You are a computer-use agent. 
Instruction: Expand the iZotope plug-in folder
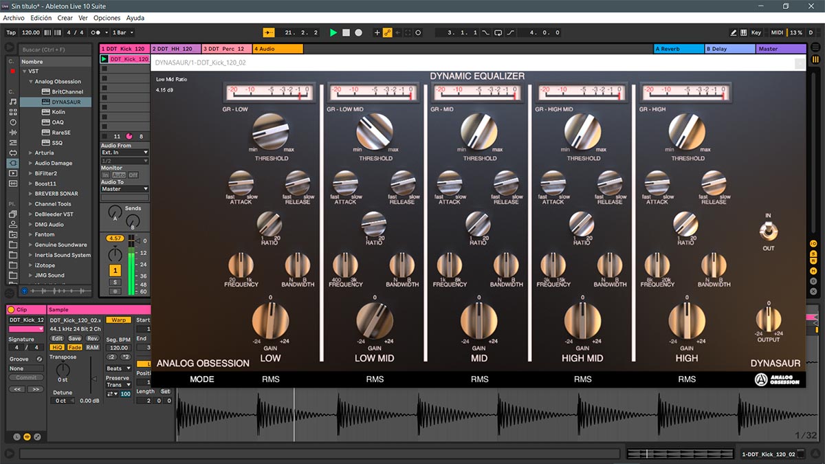click(x=30, y=265)
